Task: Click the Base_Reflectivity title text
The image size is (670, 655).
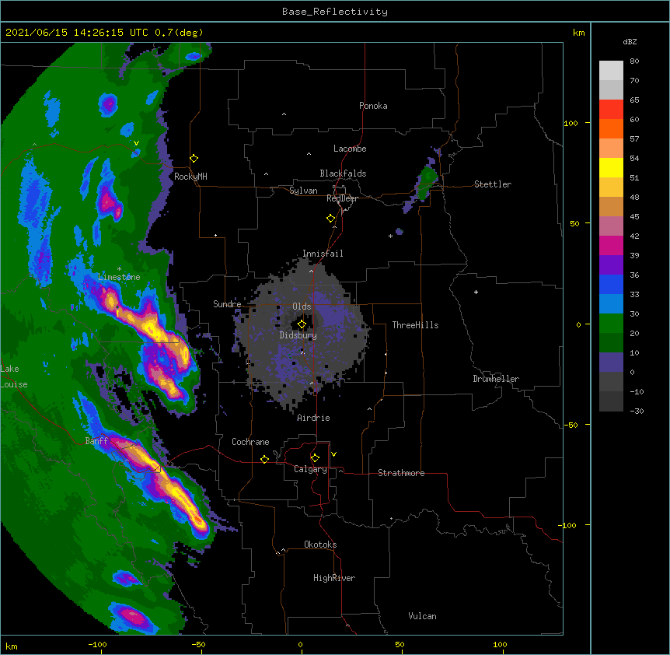Action: pos(335,12)
